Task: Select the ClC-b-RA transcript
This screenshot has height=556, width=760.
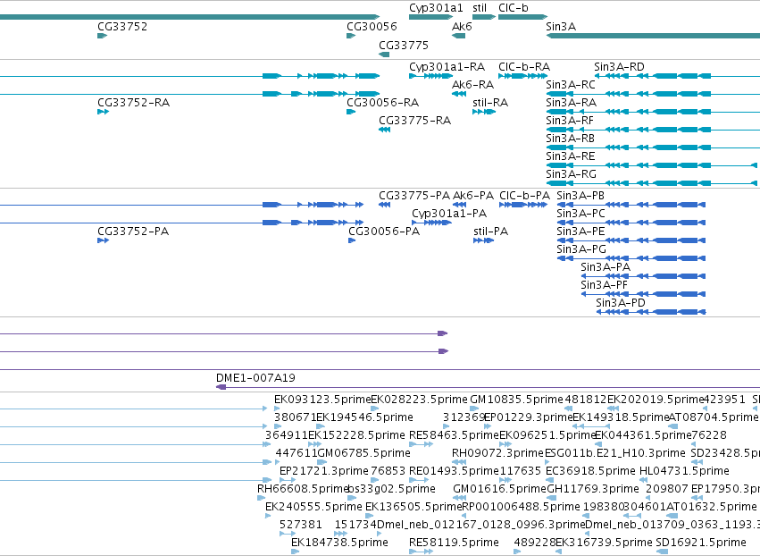Action: pos(523,76)
